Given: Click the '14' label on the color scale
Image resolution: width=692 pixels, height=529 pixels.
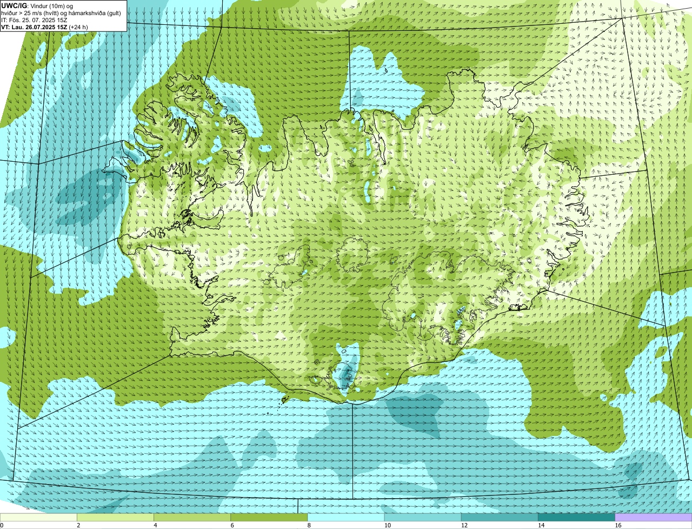Looking at the screenshot, I should (x=541, y=525).
